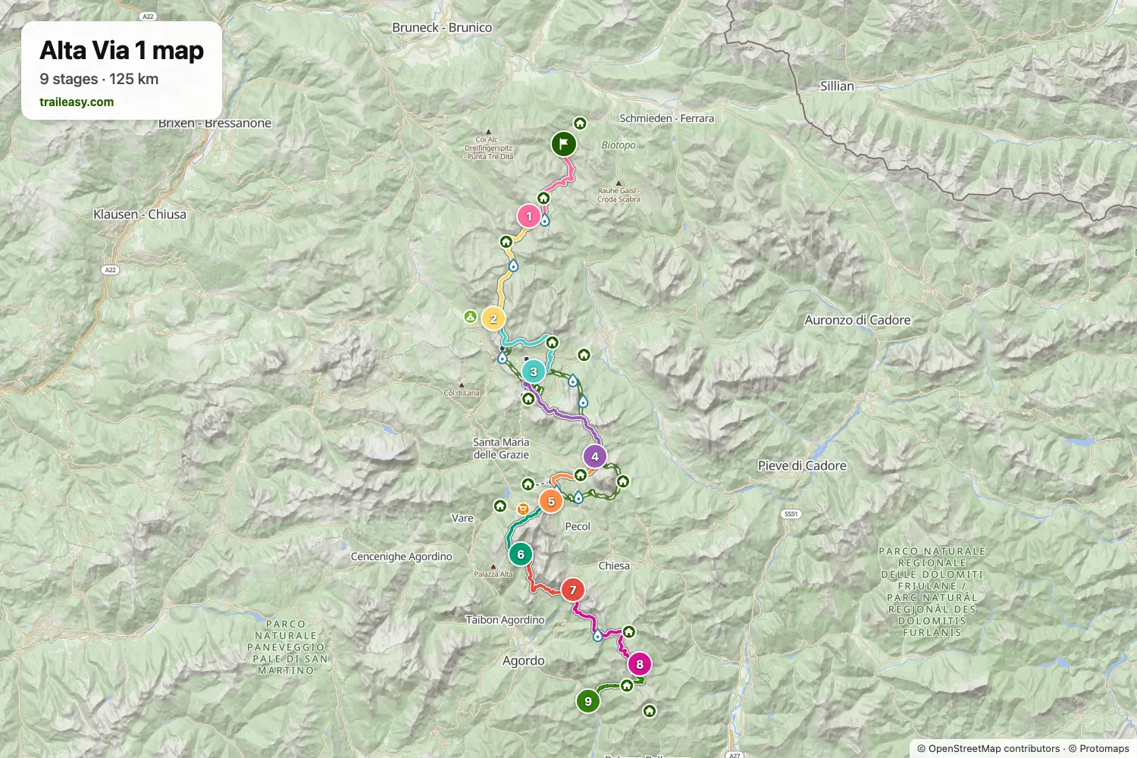Image resolution: width=1137 pixels, height=758 pixels.
Task: Select the orange stage 5 marker
Action: (551, 501)
